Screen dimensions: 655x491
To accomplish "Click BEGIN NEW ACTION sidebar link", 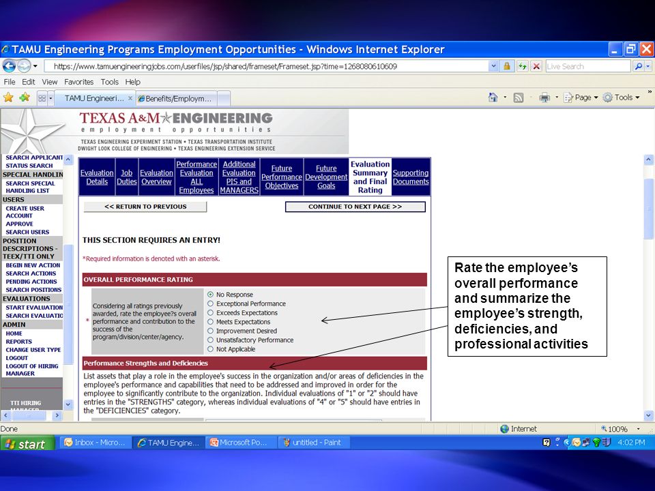I will [33, 265].
